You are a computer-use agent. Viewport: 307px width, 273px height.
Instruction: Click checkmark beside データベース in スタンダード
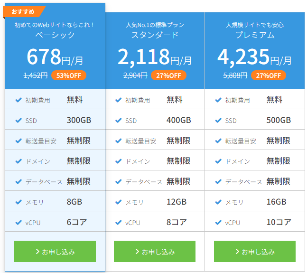tap(119, 182)
